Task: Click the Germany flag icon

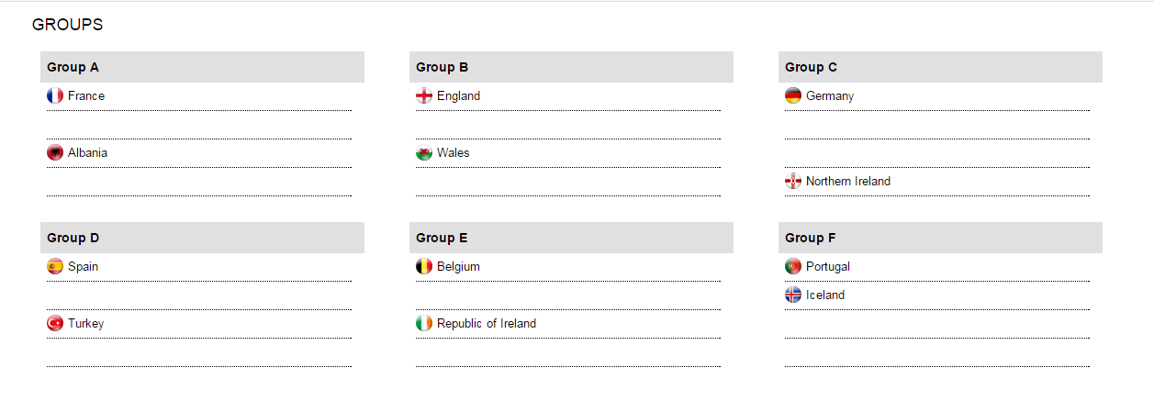Action: coord(793,95)
